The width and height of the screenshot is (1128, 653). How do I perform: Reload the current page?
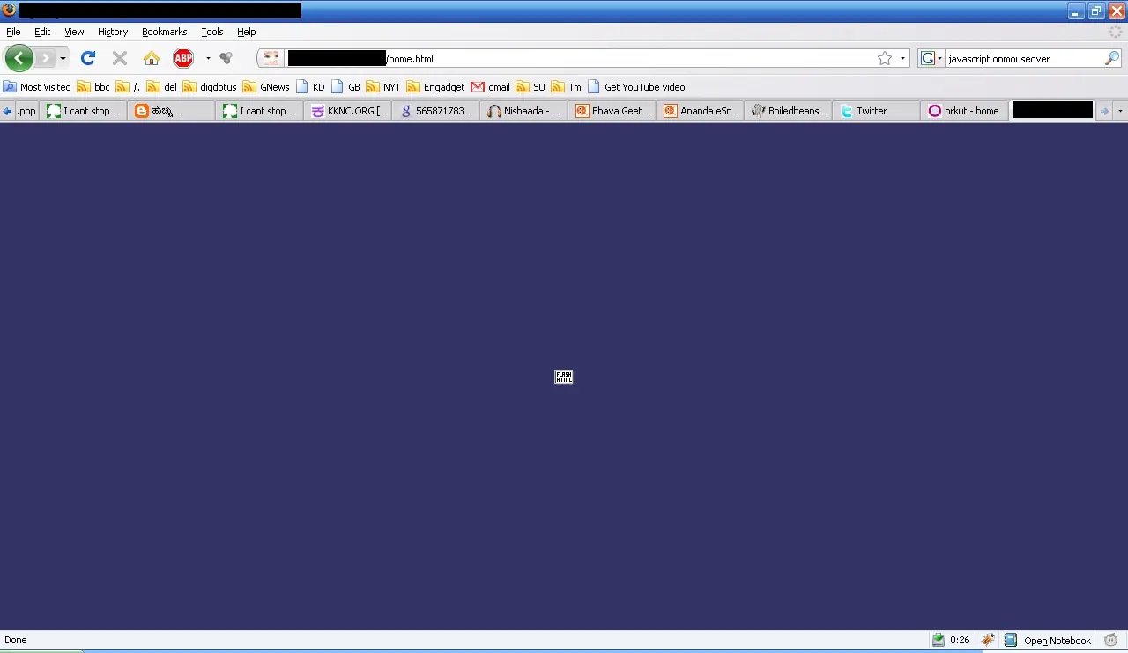(x=87, y=59)
